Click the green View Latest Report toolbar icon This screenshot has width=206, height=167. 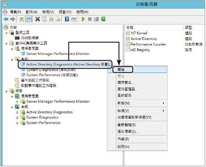point(103,19)
